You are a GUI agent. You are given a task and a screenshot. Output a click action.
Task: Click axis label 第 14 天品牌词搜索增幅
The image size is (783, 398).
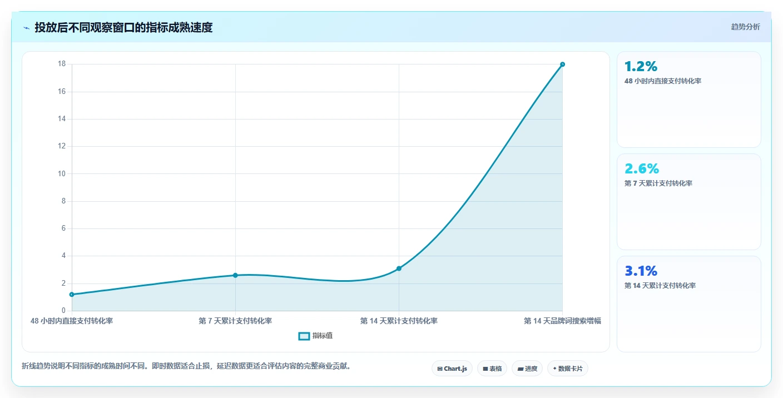pos(562,321)
